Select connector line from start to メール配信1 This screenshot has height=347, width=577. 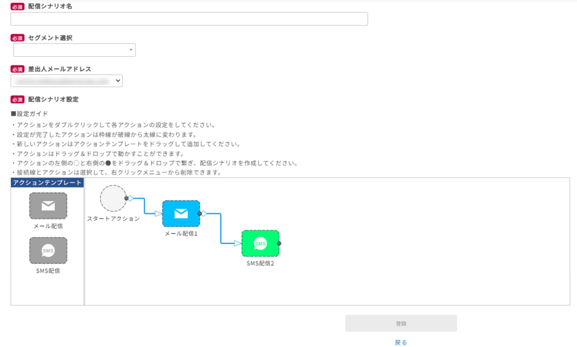[145, 206]
